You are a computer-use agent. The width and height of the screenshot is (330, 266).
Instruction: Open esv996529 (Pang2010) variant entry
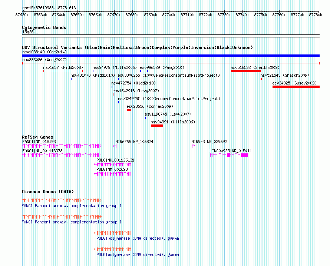point(162,67)
